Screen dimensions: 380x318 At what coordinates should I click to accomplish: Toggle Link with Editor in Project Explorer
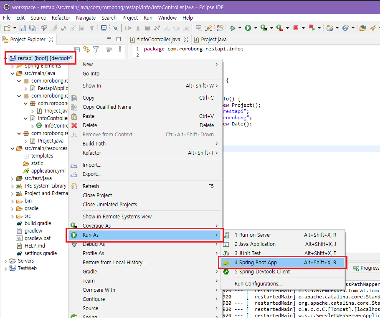click(x=86, y=50)
